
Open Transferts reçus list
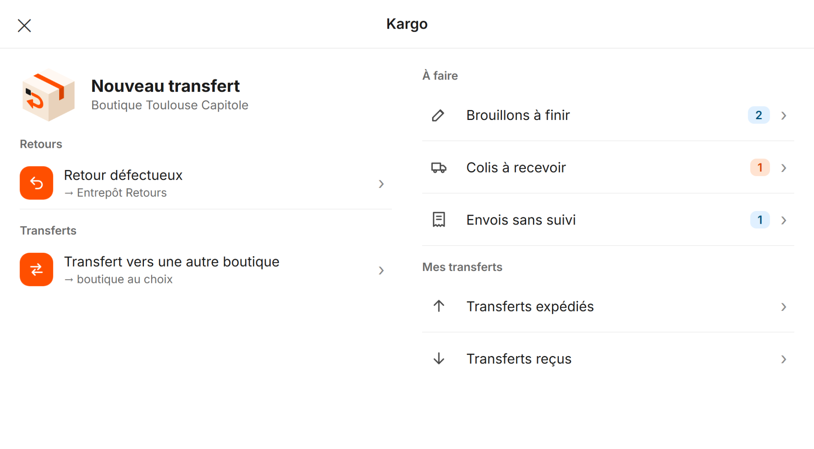click(x=608, y=359)
